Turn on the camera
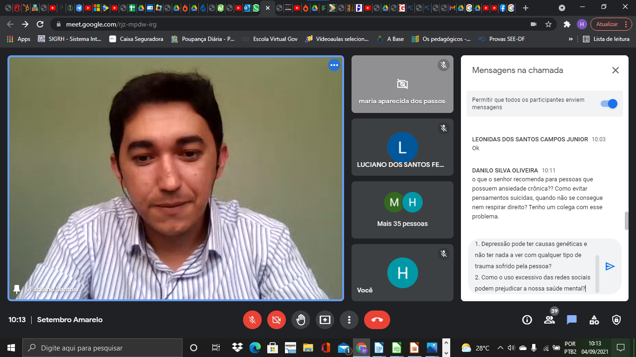Viewport: 636px width, 357px height. pyautogui.click(x=277, y=320)
